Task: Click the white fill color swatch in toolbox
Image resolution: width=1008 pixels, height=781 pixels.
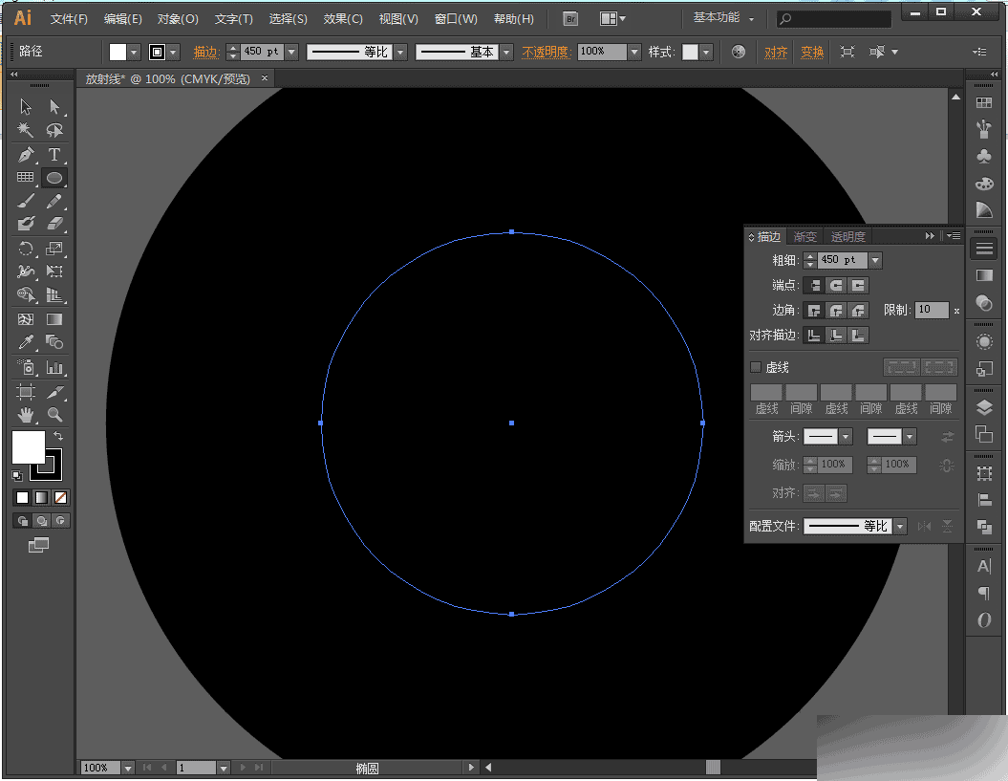Action: click(29, 446)
